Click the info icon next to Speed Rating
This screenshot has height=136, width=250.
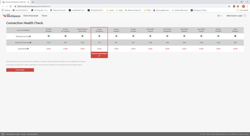(28, 49)
